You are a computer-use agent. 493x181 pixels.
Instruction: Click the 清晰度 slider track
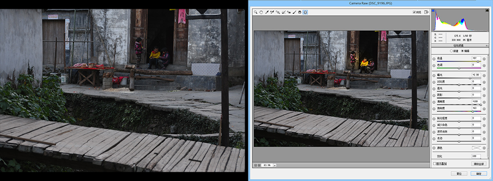(459, 105)
